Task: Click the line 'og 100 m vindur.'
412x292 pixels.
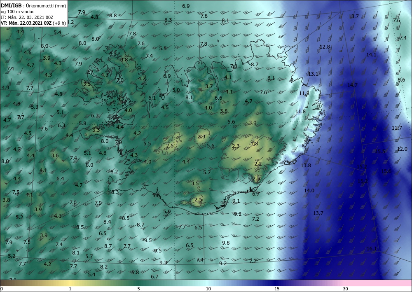Action: click(x=18, y=12)
